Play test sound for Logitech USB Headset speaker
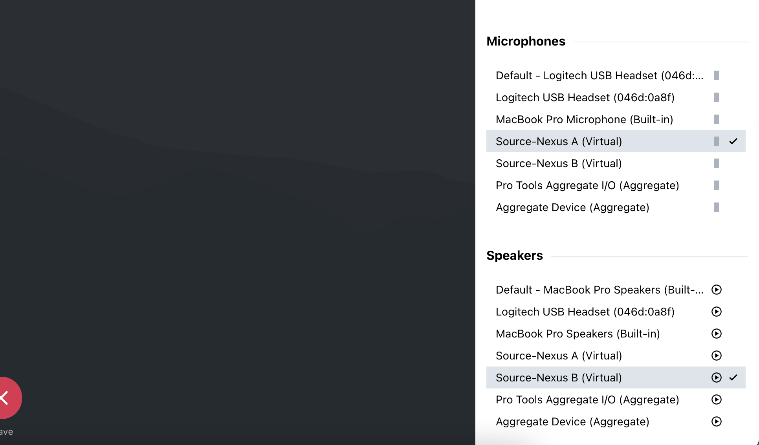The image size is (759, 445). [717, 312]
